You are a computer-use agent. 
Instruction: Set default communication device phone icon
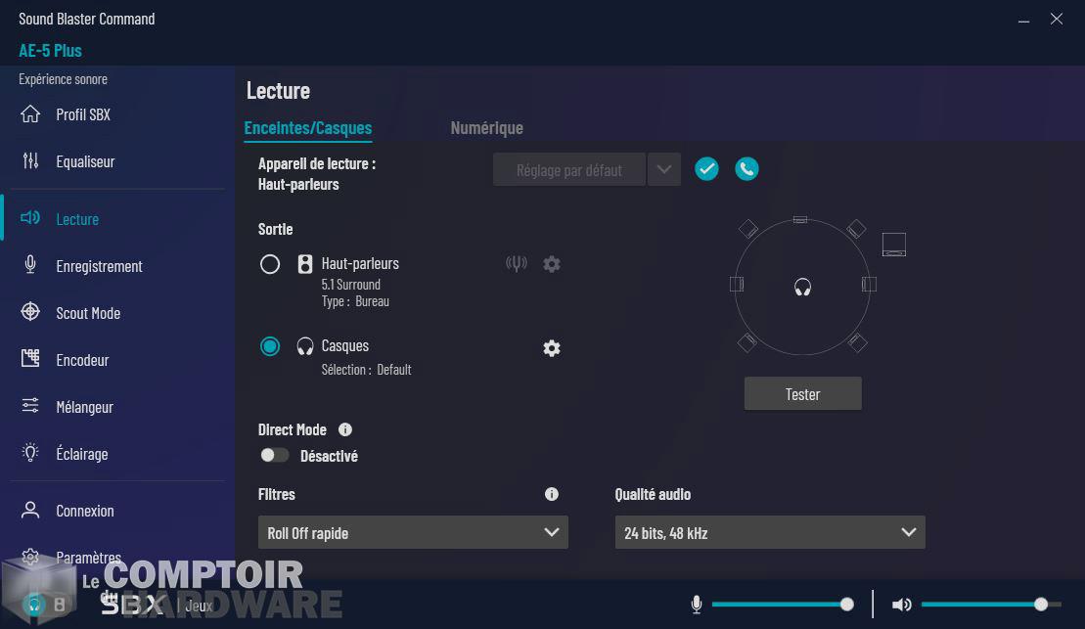(746, 169)
